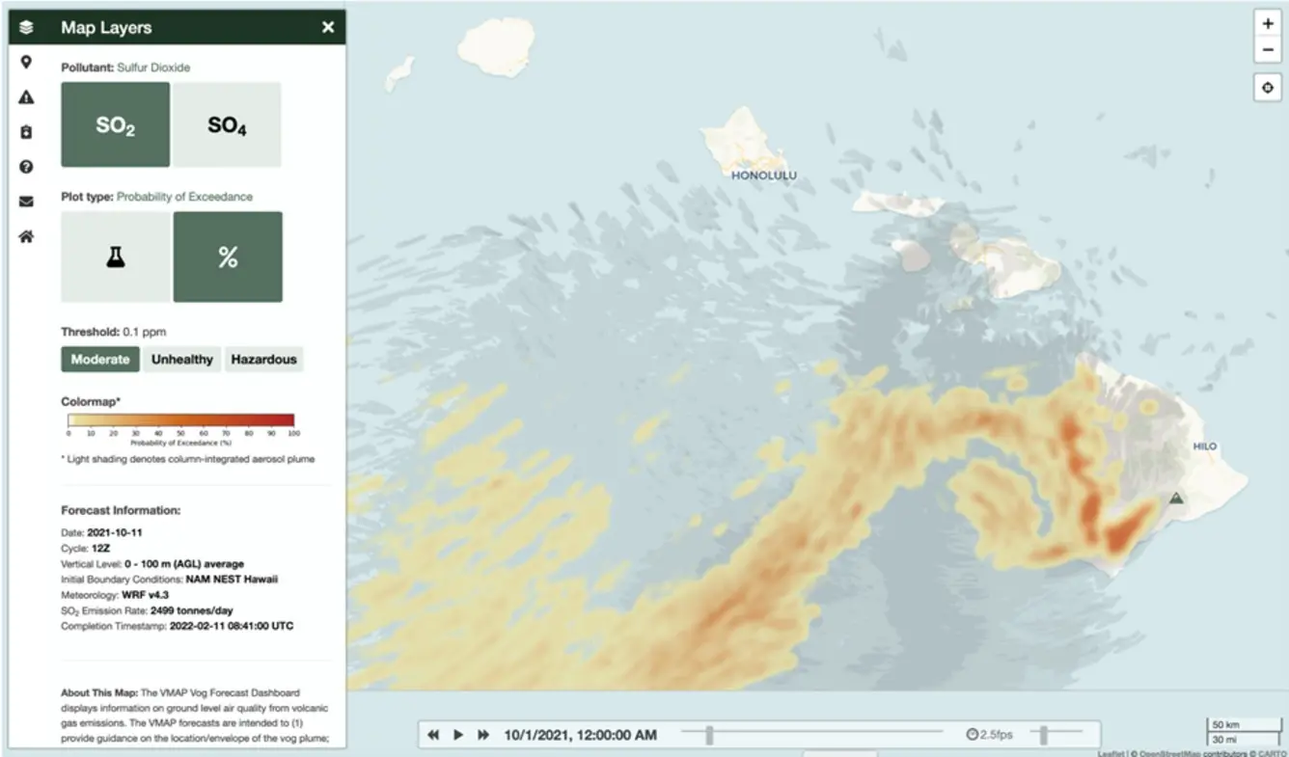Screen dimensions: 1289x757
Task: Select the percent probability plot type
Action: [228, 257]
